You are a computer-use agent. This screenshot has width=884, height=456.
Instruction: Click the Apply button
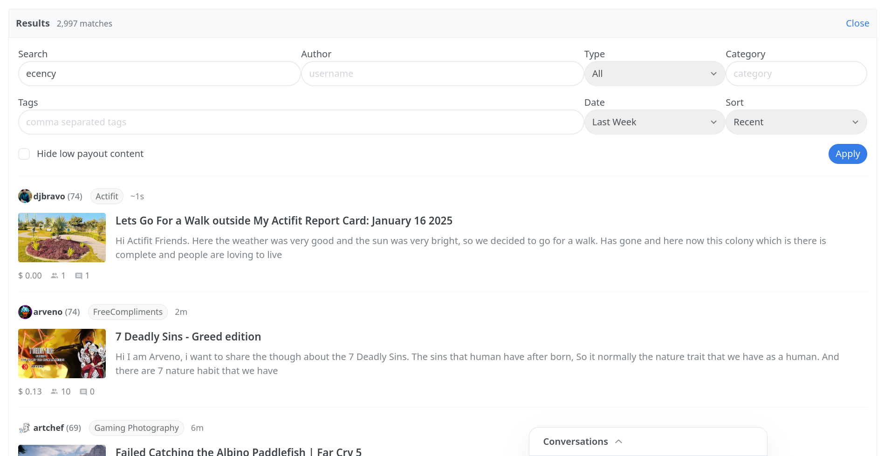point(848,154)
